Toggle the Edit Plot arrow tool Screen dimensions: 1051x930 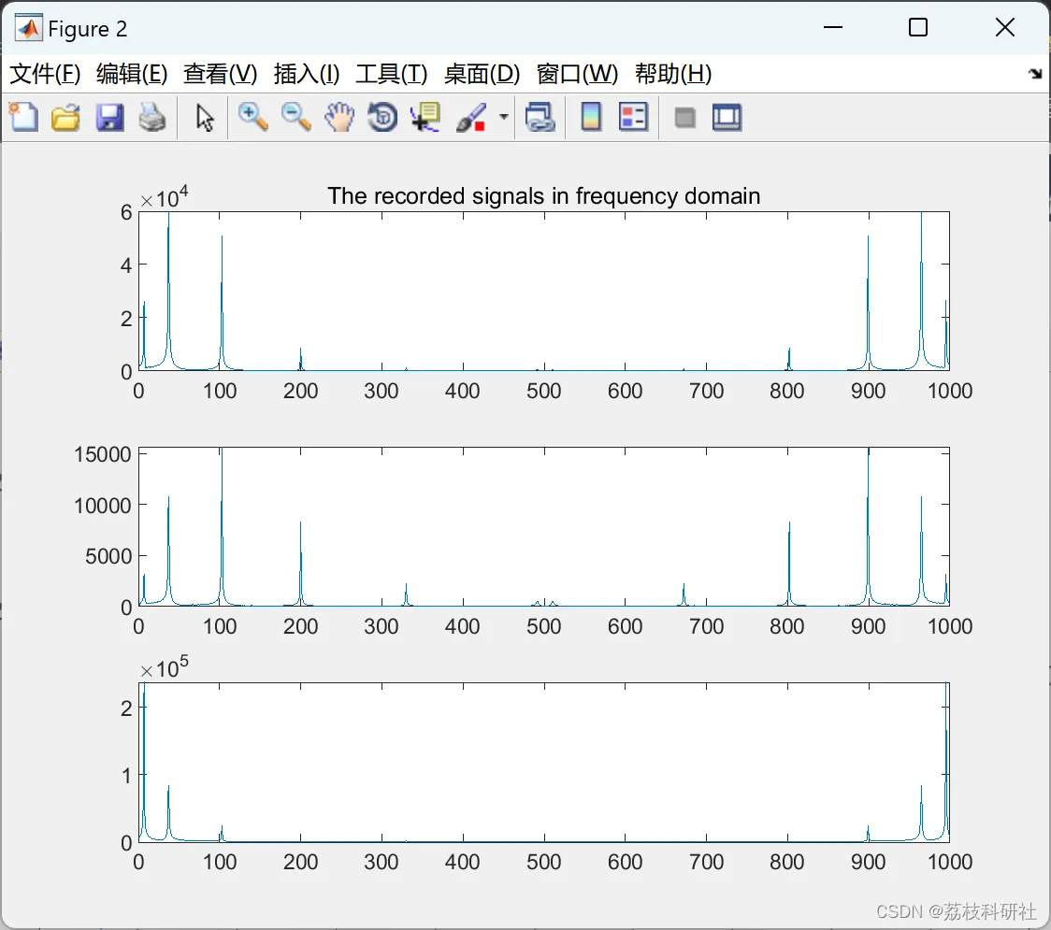[x=205, y=118]
